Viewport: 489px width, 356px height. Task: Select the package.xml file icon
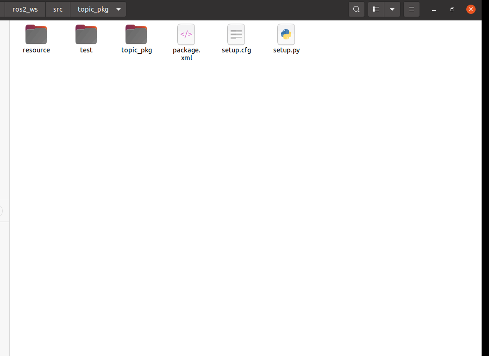[x=186, y=34]
